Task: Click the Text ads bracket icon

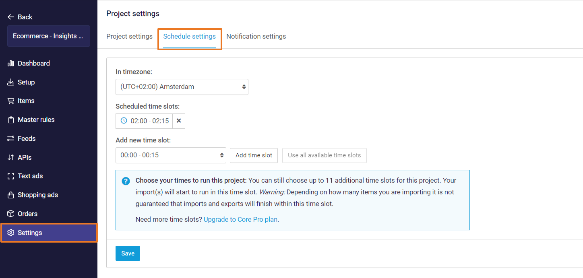Action: coord(11,176)
